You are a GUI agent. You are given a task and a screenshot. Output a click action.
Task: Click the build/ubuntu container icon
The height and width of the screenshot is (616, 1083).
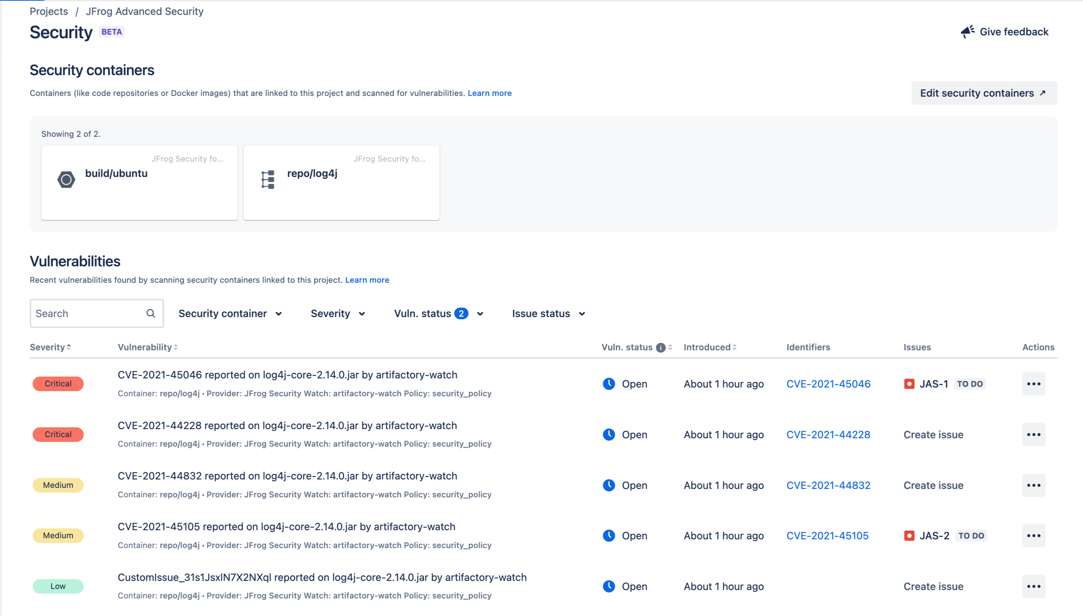pyautogui.click(x=66, y=179)
